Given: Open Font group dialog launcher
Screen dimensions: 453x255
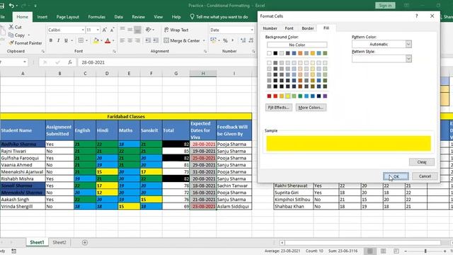Looking at the screenshot, I should tap(115, 51).
